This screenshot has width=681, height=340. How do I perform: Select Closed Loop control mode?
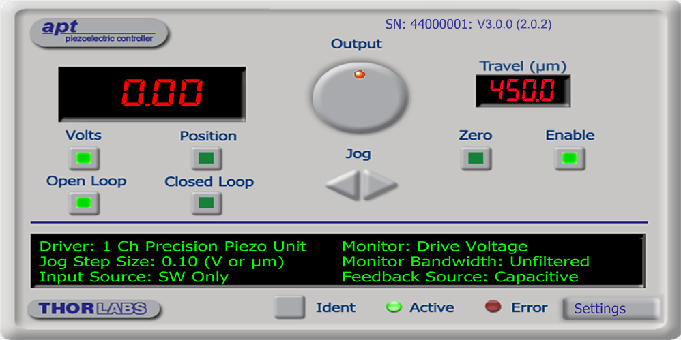coord(206,203)
